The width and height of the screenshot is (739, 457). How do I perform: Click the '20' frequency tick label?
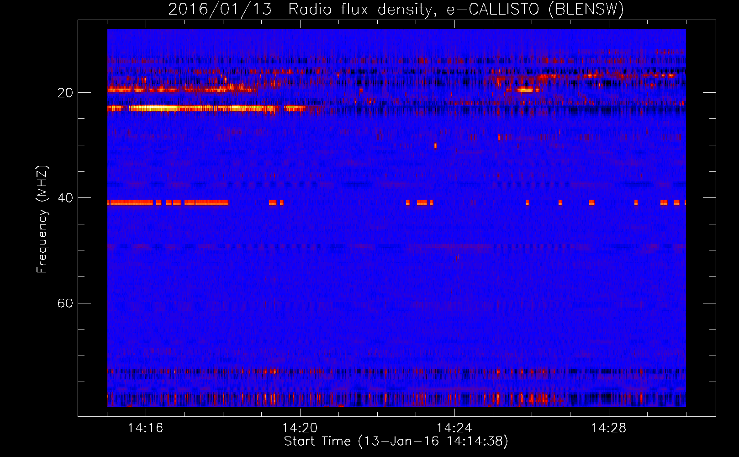65,93
